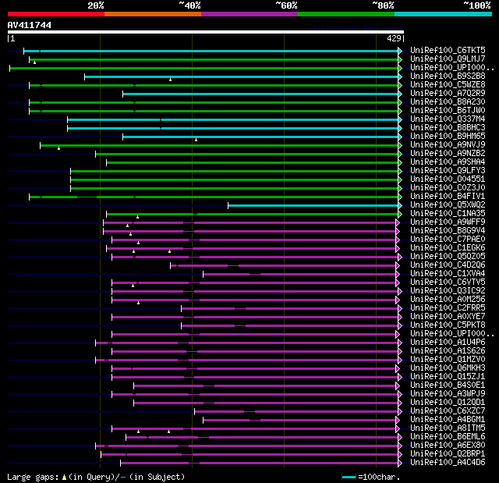
Task: Open the UniRef100_C1XVA4 entry
Action: pos(448,274)
